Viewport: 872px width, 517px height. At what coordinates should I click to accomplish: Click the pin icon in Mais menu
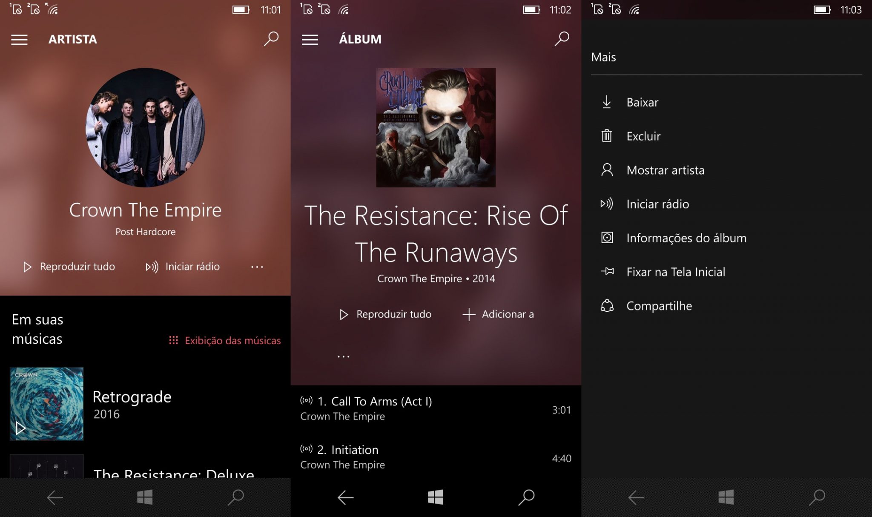point(607,271)
